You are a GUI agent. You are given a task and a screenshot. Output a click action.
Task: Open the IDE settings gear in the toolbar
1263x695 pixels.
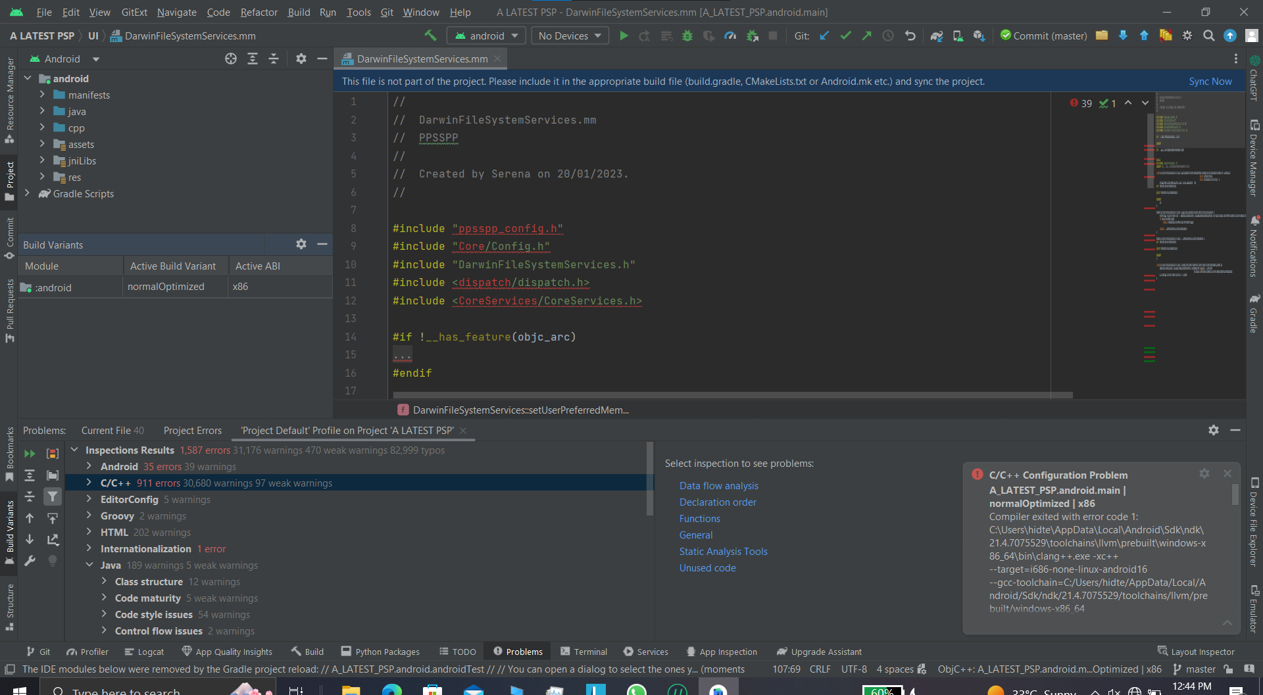(1188, 36)
